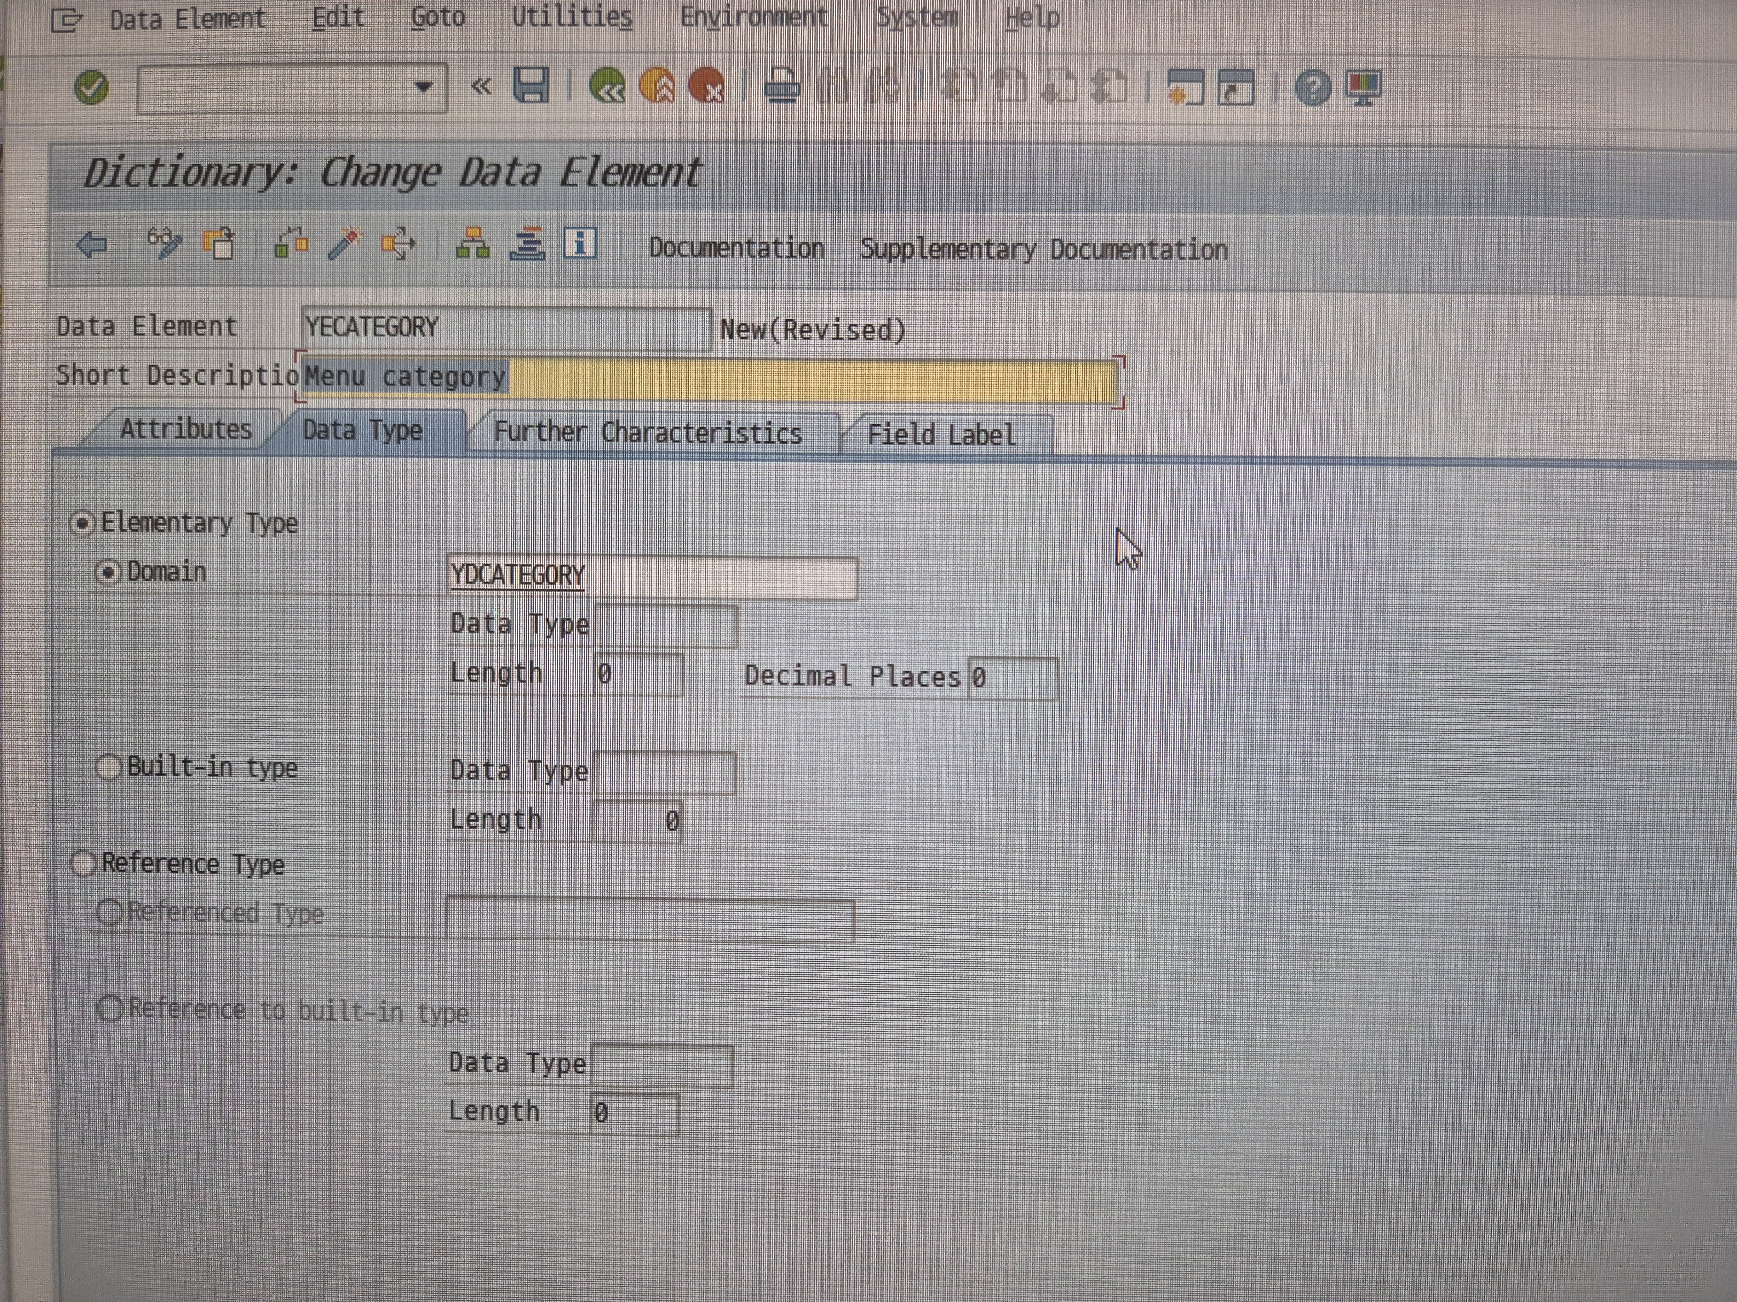Open Help with the question mark icon
Viewport: 1737px width, 1302px height.
[1313, 87]
